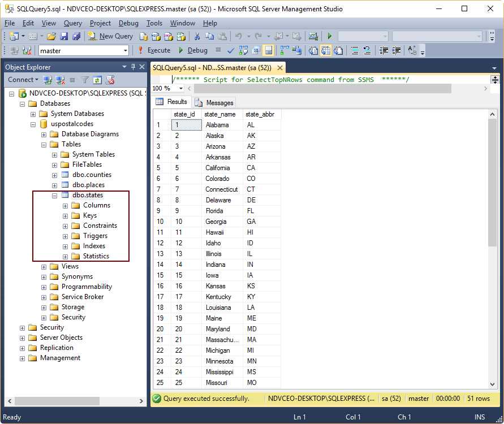
Task: Open the Debug menu in menu bar
Action: coord(128,23)
